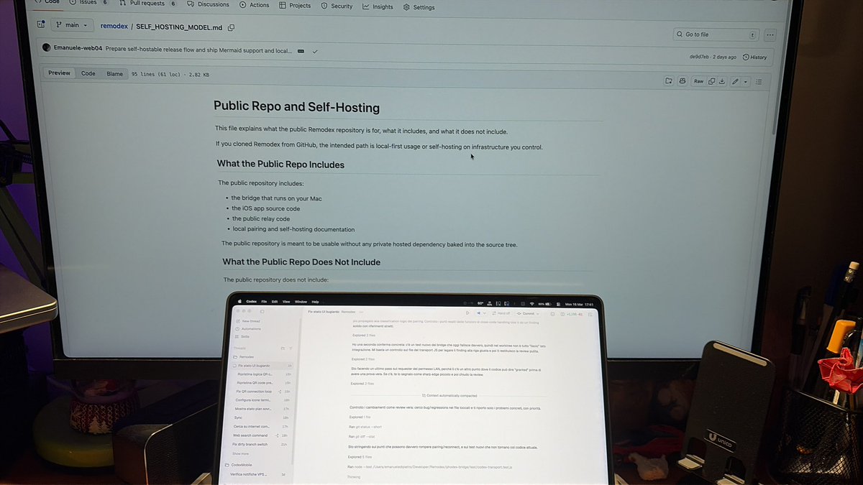The height and width of the screenshot is (485, 863).
Task: Copy path of SELF_HOSTING_MODEL.md
Action: 231,27
